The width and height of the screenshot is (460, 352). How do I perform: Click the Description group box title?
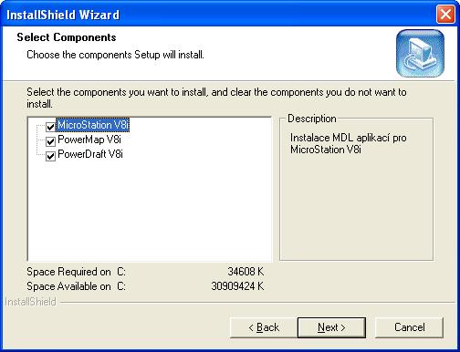312,119
